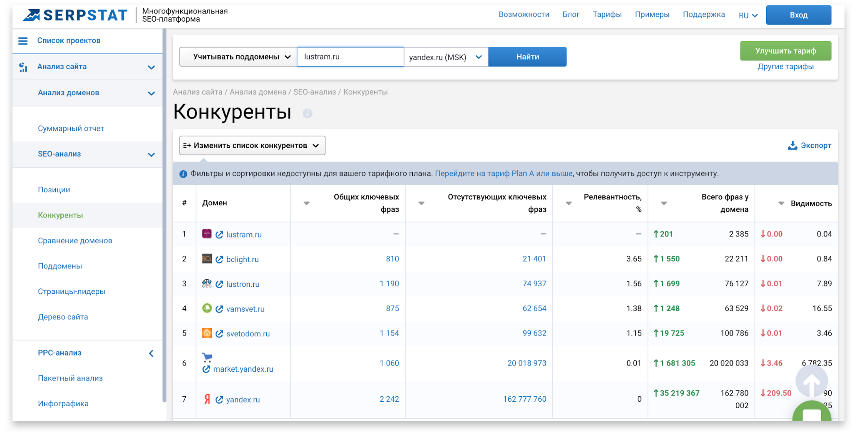Expand the Анализ сайта section chevron
Viewport: 857px width, 442px height.
(152, 67)
